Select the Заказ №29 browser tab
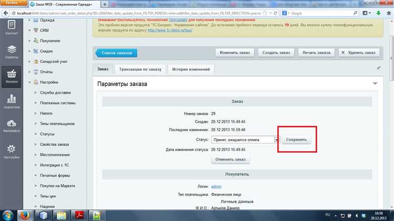394x221 pixels. (x=64, y=4)
